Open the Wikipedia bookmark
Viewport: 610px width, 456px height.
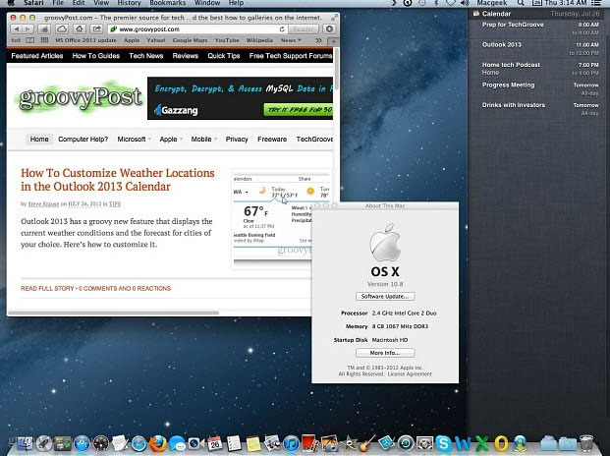259,40
